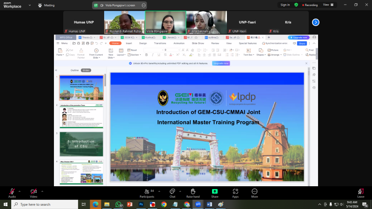The width and height of the screenshot is (372, 209).
Task: Select Rusnardi Rahmat Putra's video tile
Action: pyautogui.click(x=124, y=22)
